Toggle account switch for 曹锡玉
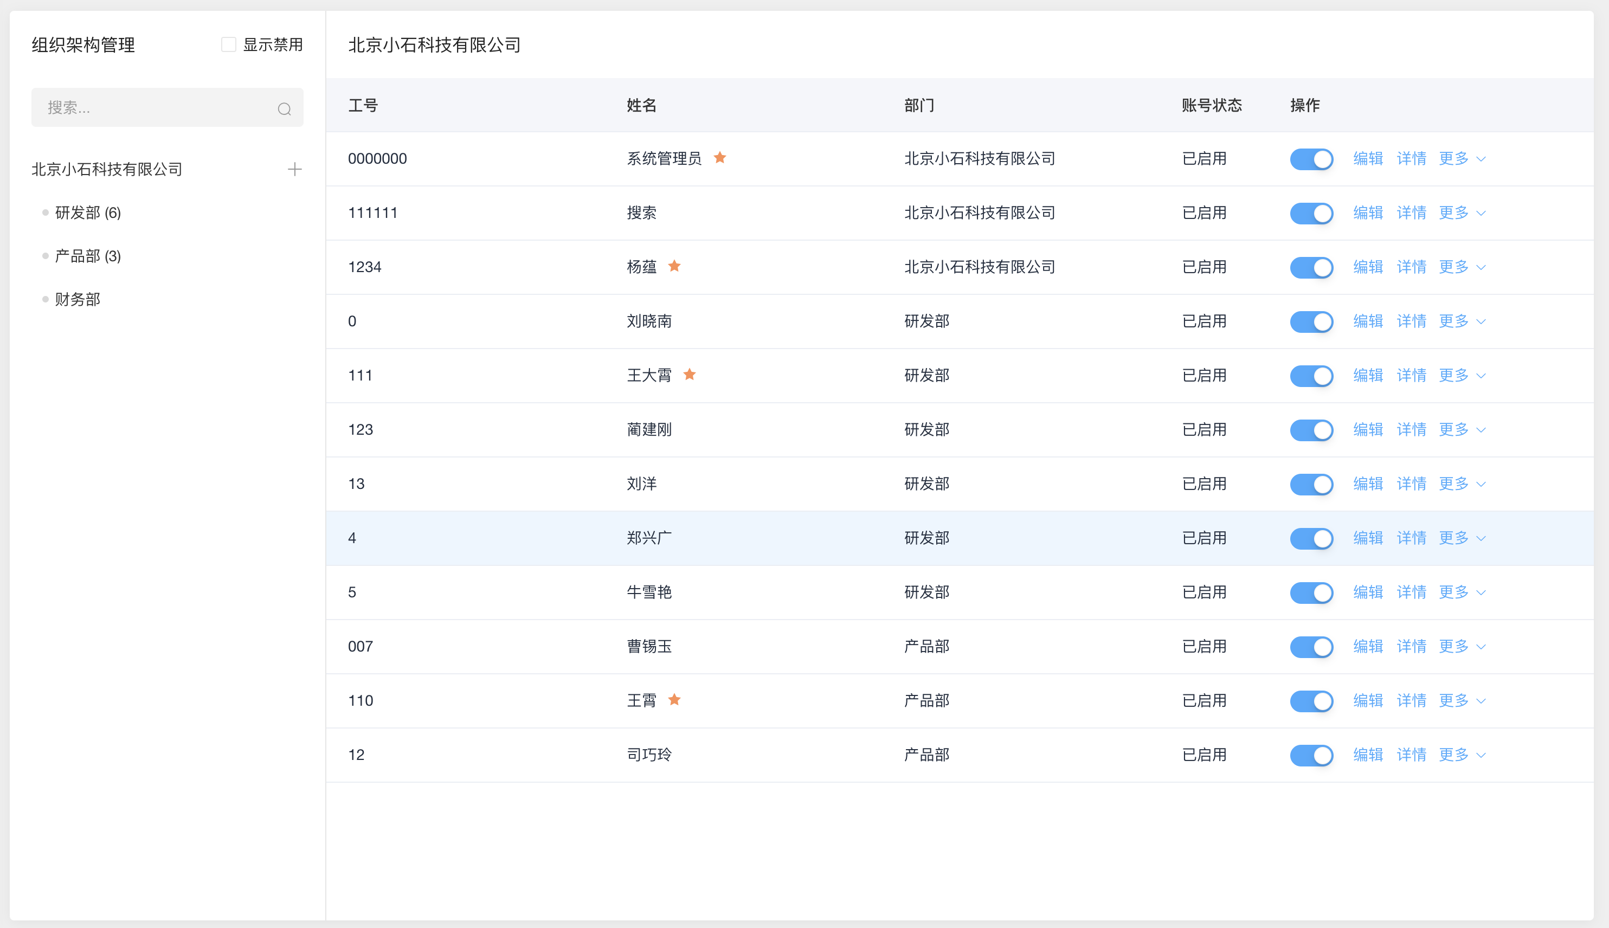 coord(1311,646)
